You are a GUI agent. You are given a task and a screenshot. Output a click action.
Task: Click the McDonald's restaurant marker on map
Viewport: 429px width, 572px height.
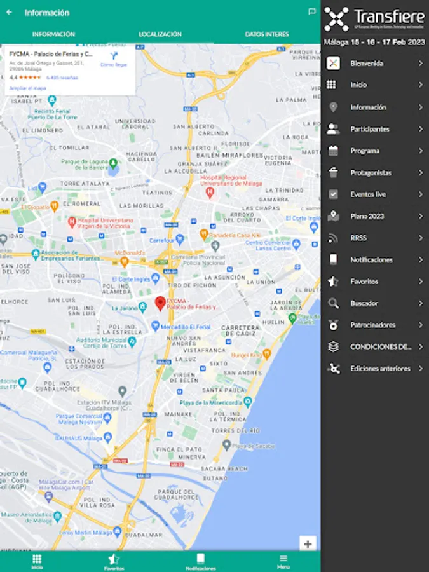[x=125, y=262]
